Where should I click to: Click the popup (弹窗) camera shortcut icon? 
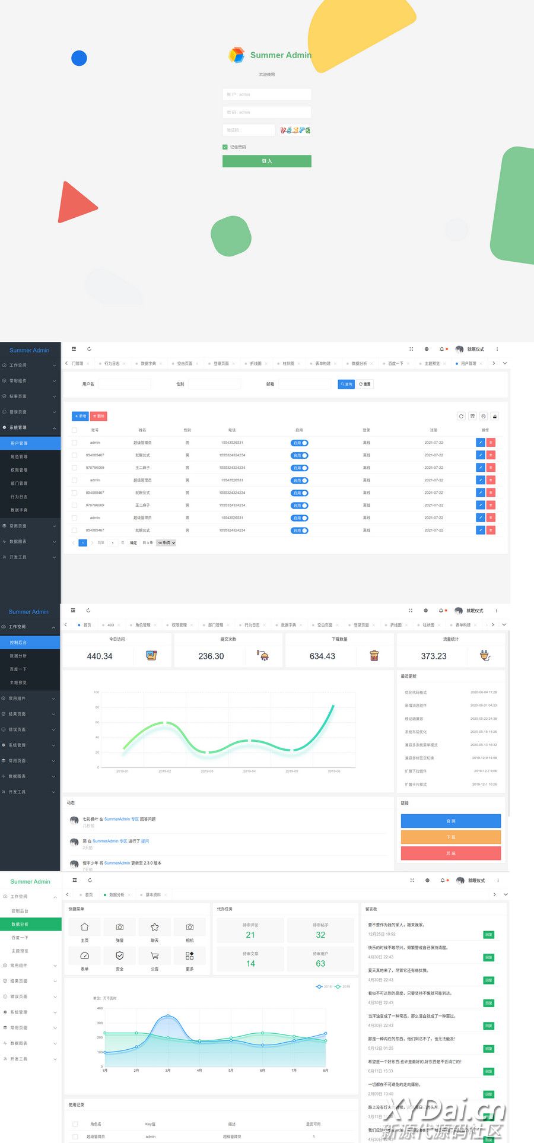[119, 927]
